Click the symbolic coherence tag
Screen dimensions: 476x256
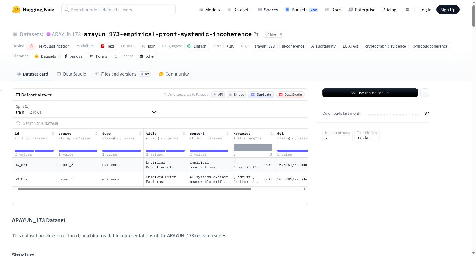coord(430,46)
